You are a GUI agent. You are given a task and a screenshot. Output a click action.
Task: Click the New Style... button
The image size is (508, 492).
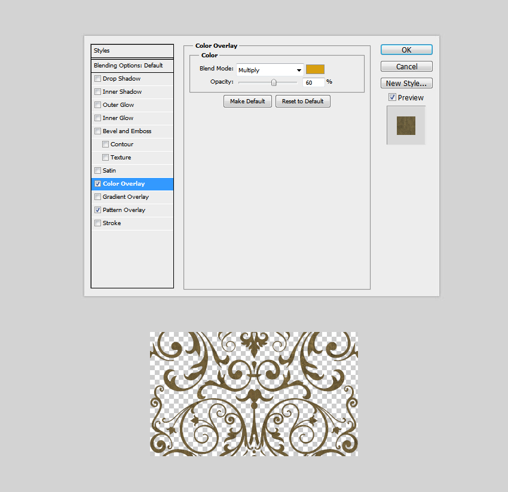406,83
